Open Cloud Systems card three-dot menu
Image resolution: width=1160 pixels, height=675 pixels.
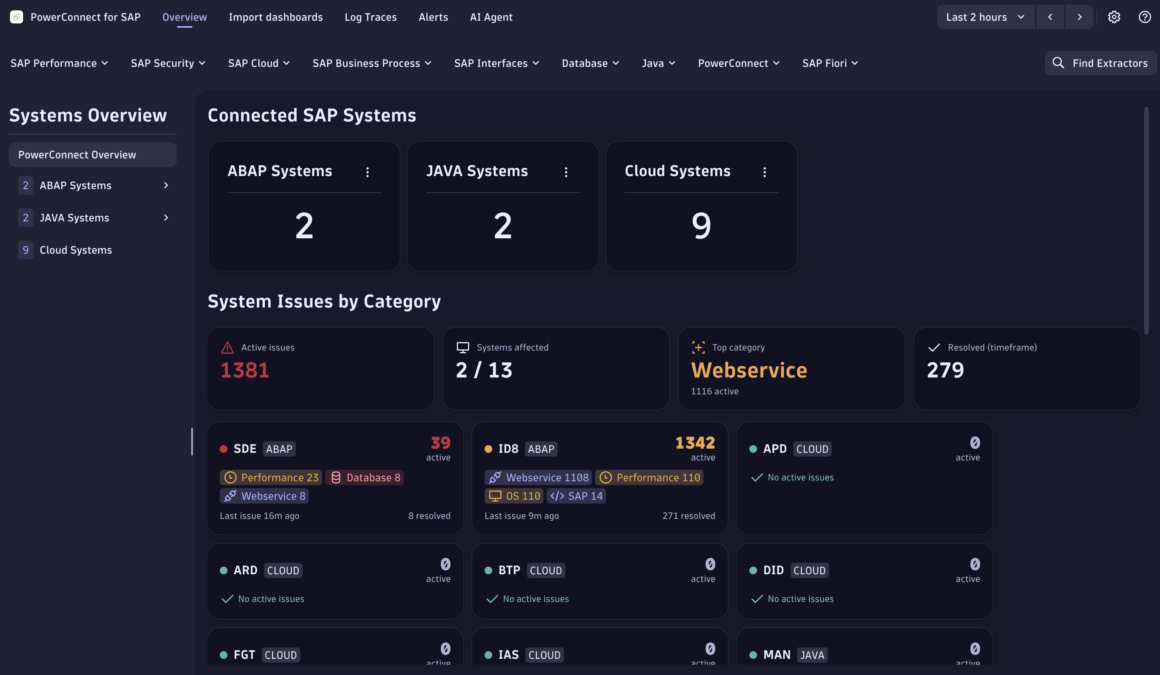pos(765,172)
